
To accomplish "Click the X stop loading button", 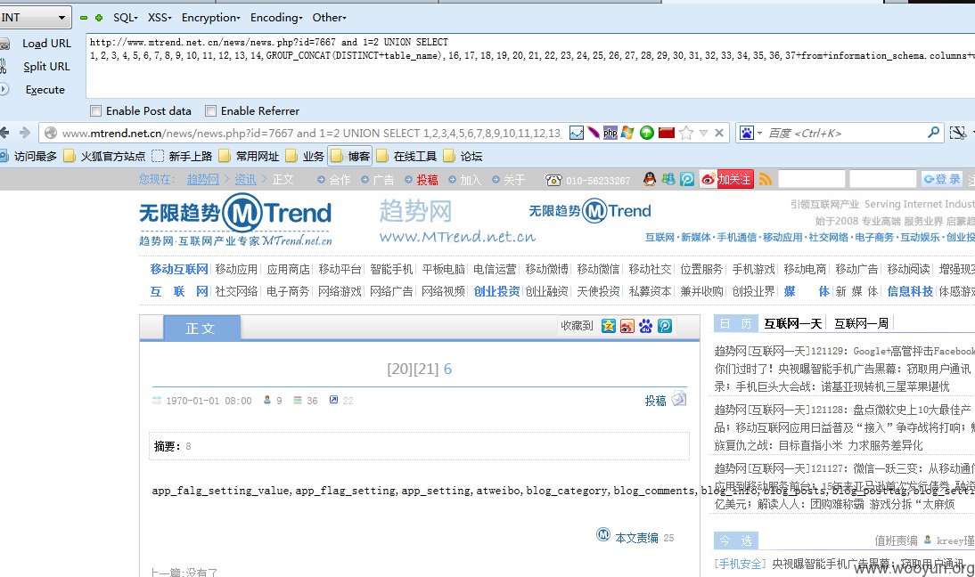I will [719, 133].
